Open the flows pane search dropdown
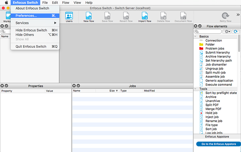The width and height of the screenshot is (241, 152). [3, 32]
